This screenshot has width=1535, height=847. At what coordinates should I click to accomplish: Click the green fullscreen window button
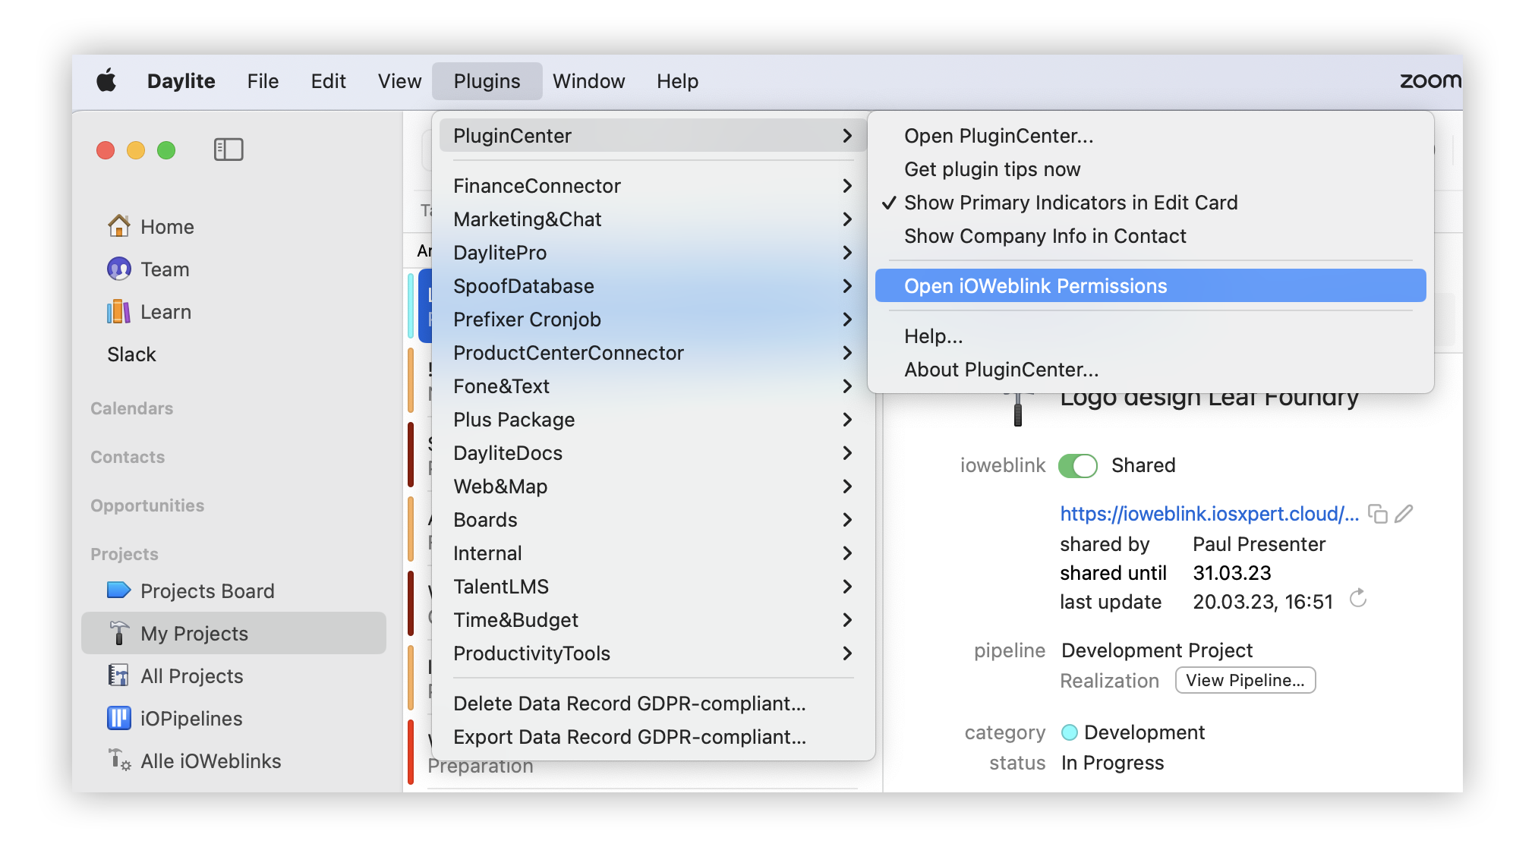(x=166, y=150)
